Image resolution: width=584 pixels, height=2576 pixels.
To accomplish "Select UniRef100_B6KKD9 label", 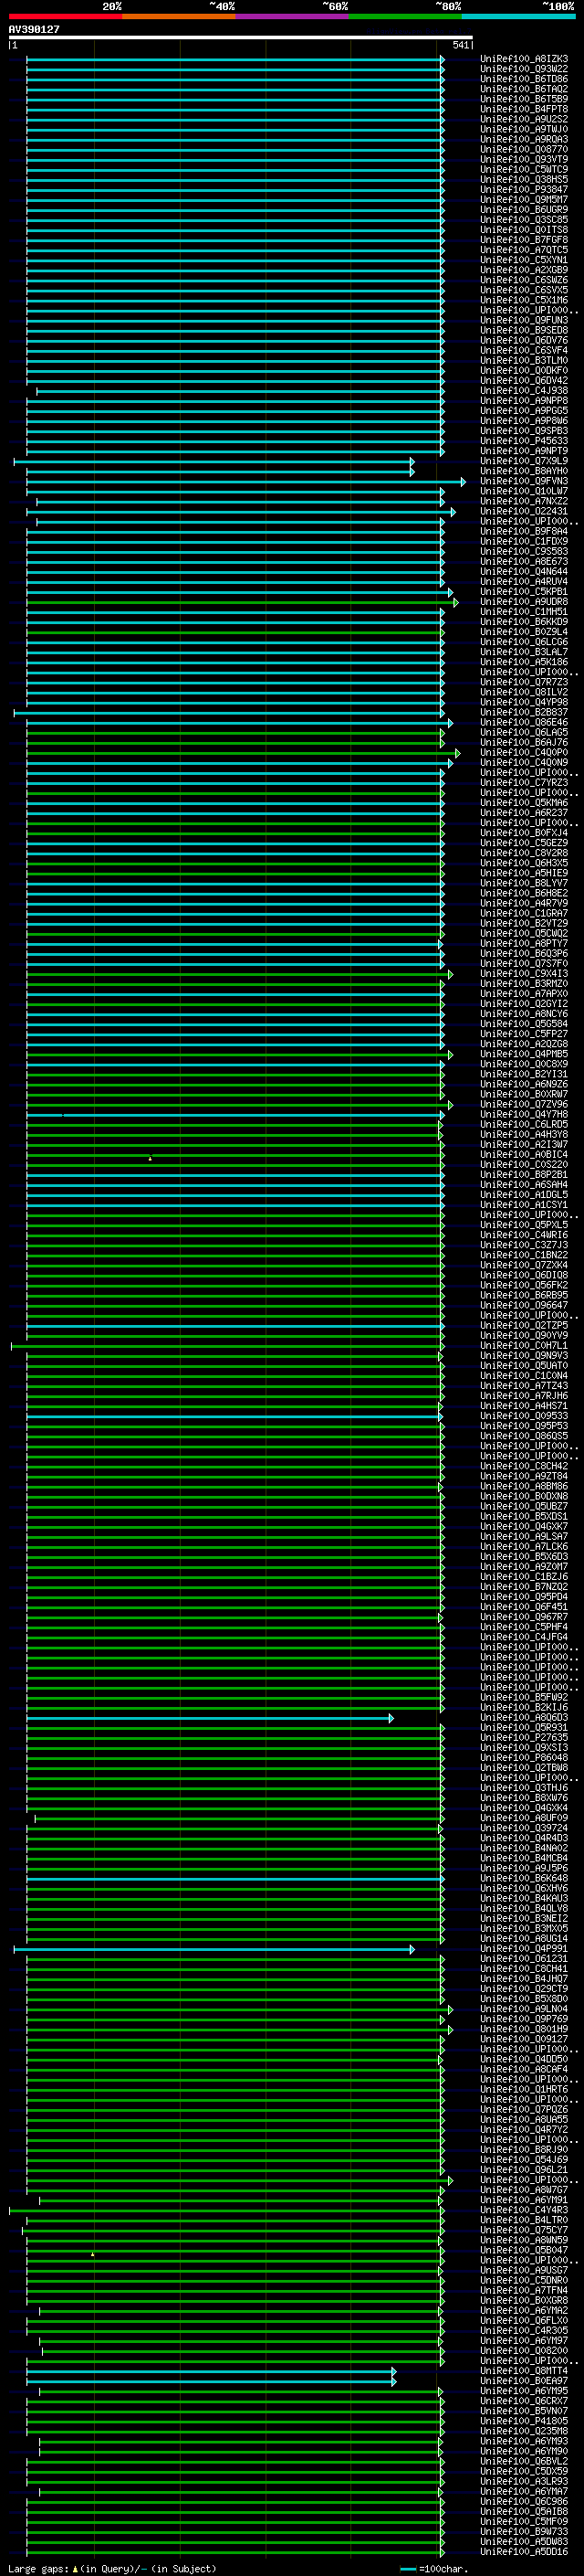I will 524,622.
